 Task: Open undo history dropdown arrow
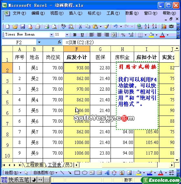click(121, 27)
